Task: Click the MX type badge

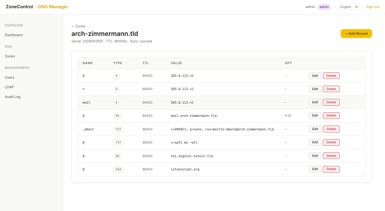Action: (117, 116)
